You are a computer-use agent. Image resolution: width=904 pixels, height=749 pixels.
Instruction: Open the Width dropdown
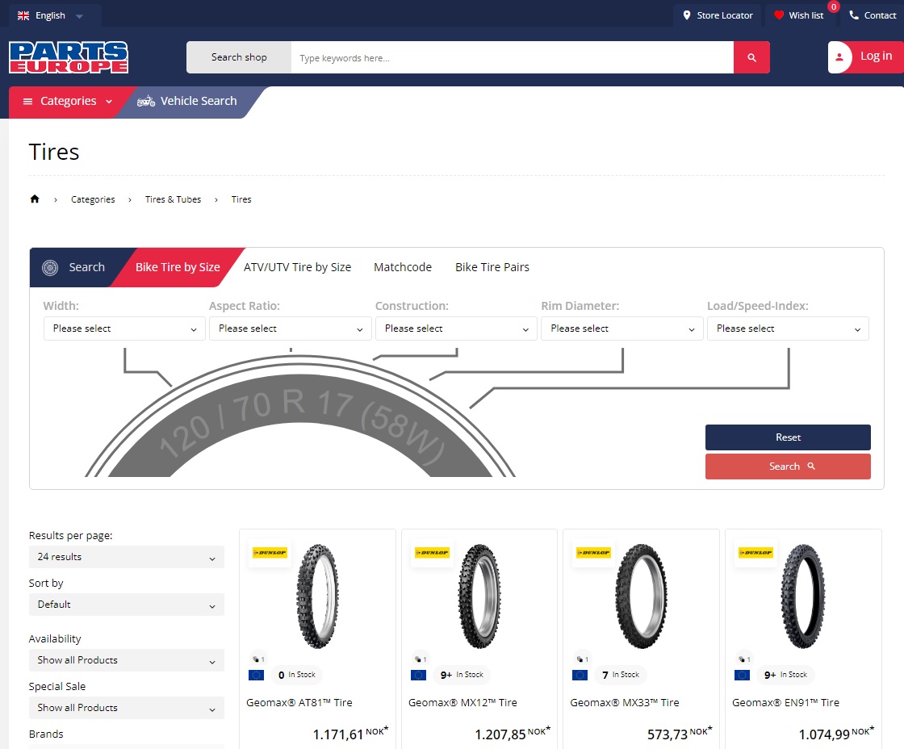tap(124, 328)
